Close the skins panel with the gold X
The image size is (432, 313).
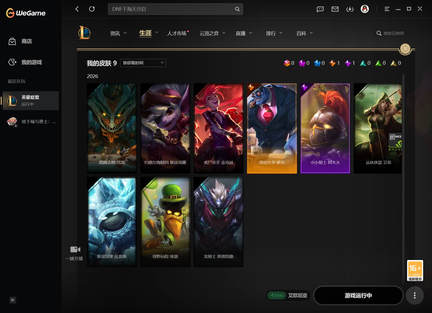pyautogui.click(x=405, y=49)
